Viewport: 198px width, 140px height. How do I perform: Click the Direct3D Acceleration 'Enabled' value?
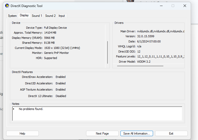[60, 83]
